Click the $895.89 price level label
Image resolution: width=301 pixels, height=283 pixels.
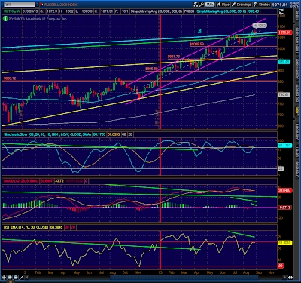pos(151,69)
